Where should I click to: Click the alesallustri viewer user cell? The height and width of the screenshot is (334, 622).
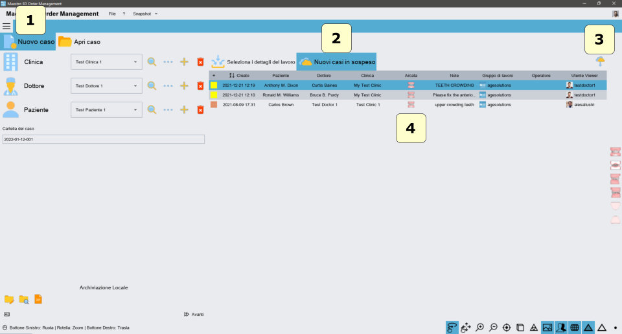(x=581, y=105)
